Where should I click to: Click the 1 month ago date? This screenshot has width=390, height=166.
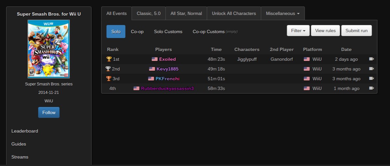click(346, 88)
